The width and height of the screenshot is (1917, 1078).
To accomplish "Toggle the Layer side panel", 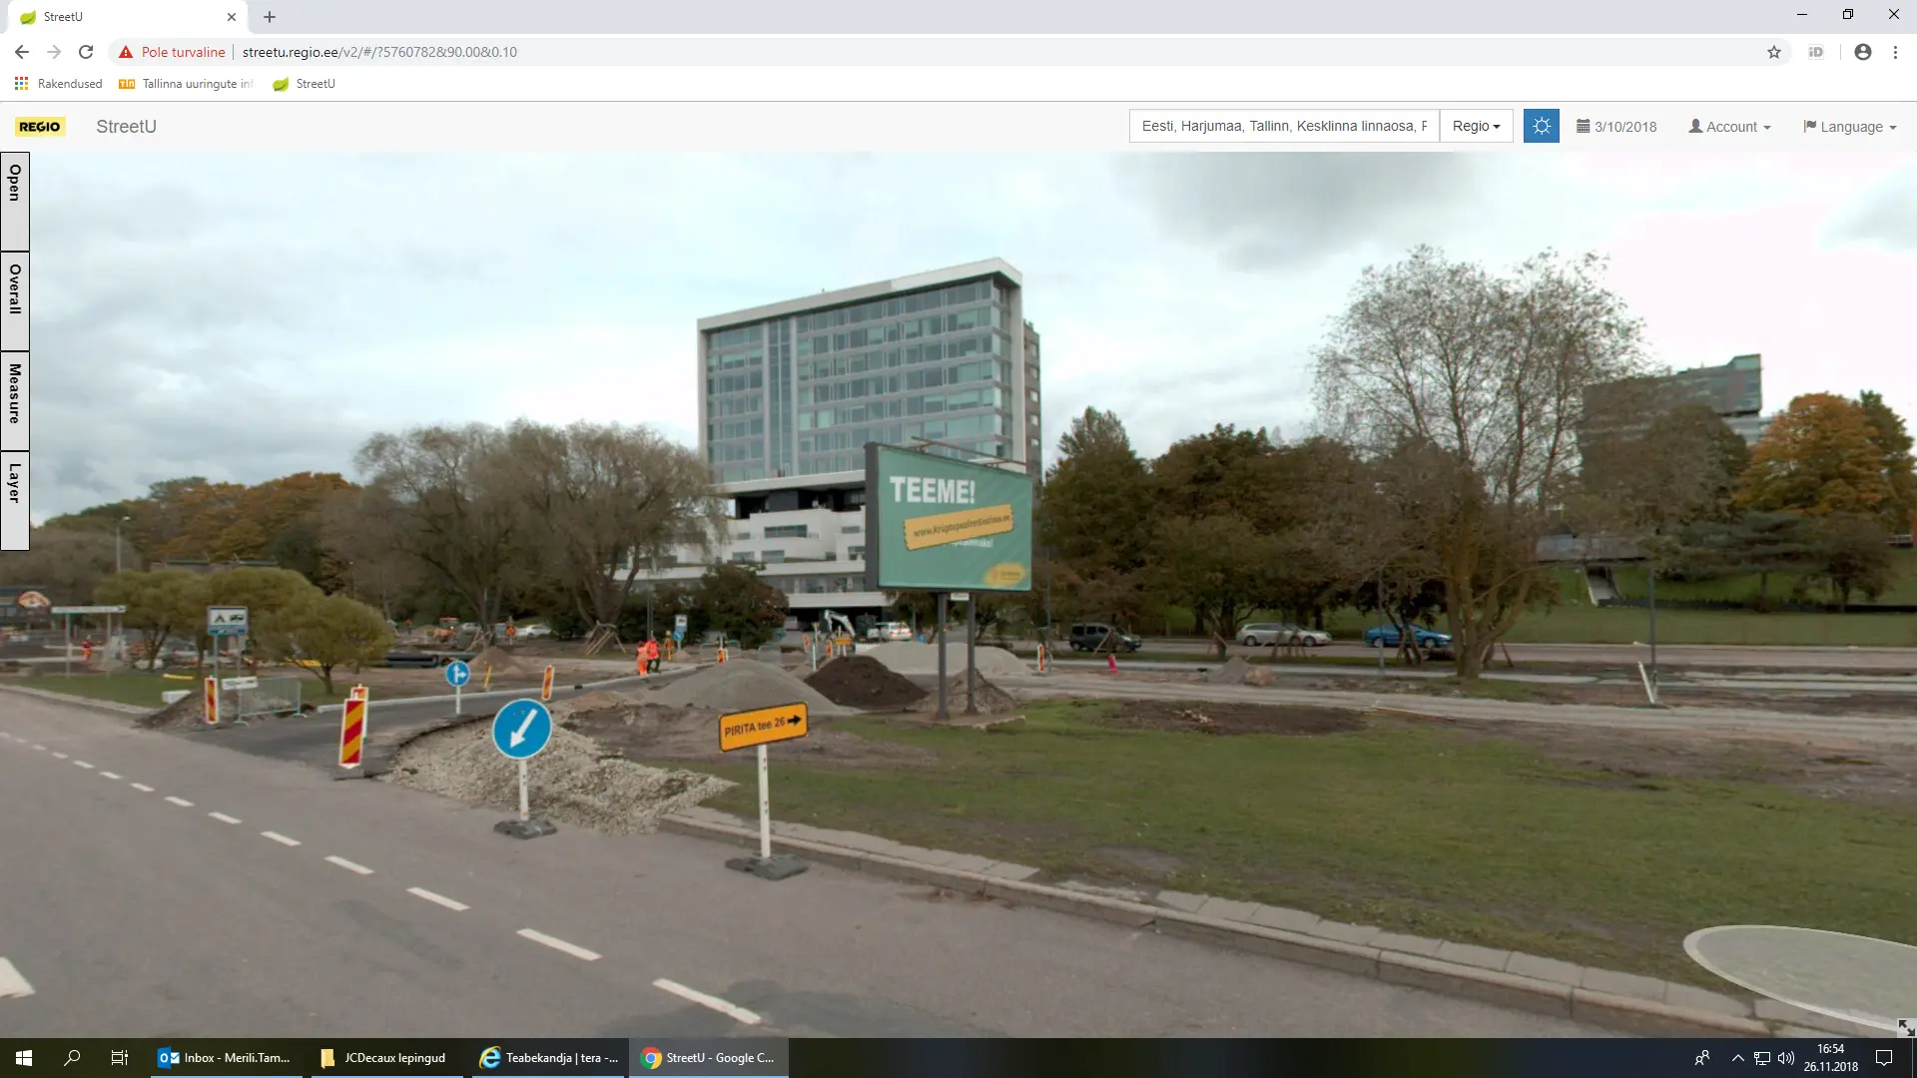I will [15, 499].
